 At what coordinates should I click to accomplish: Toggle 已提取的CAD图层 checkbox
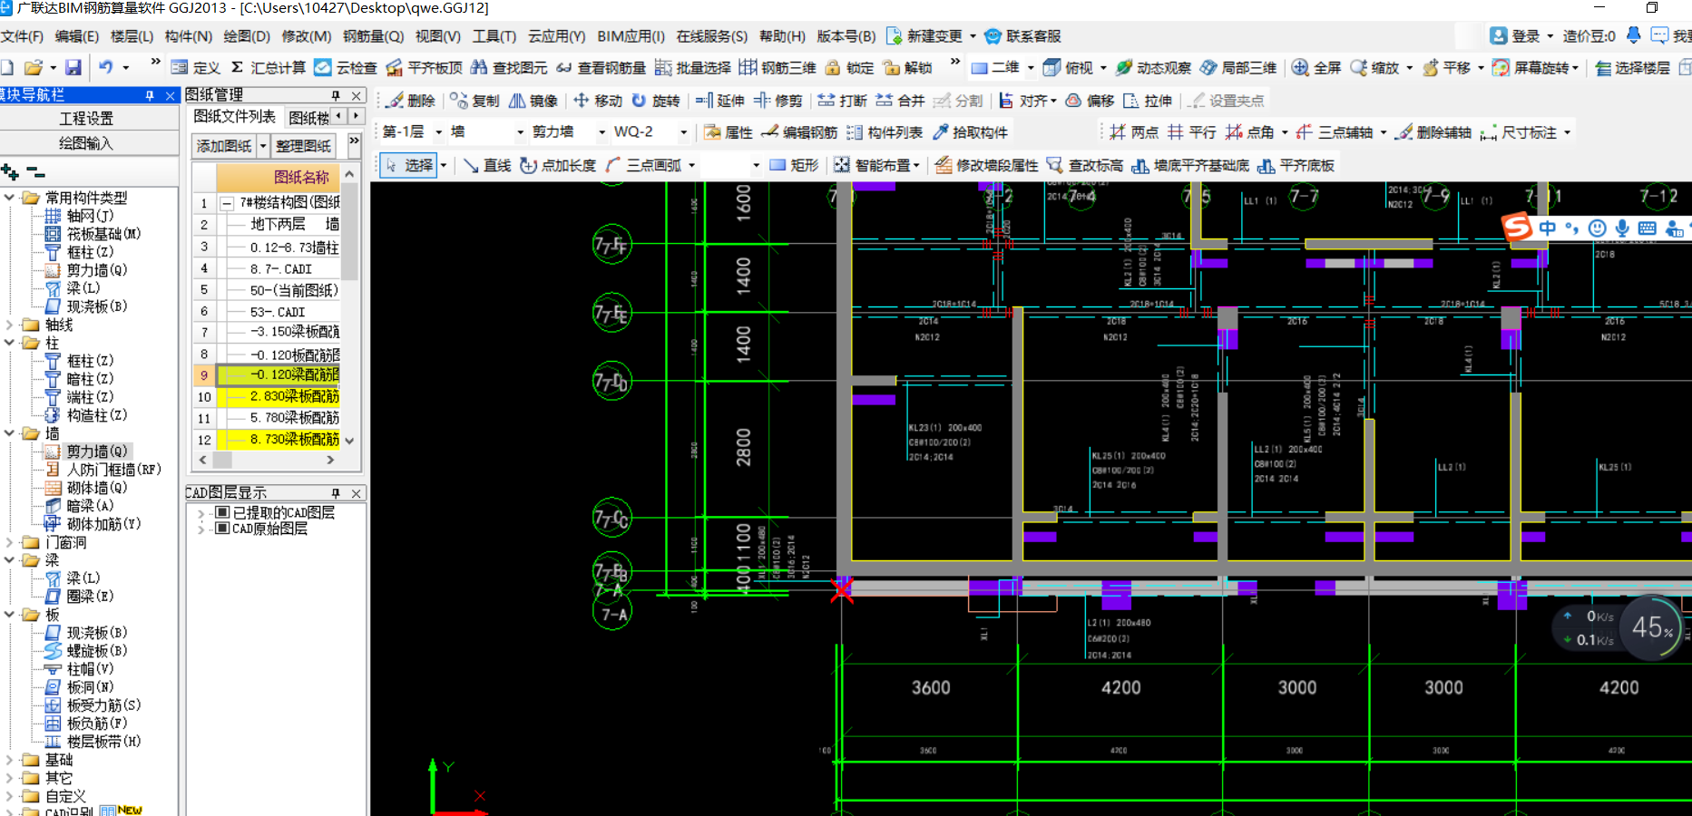tap(221, 512)
